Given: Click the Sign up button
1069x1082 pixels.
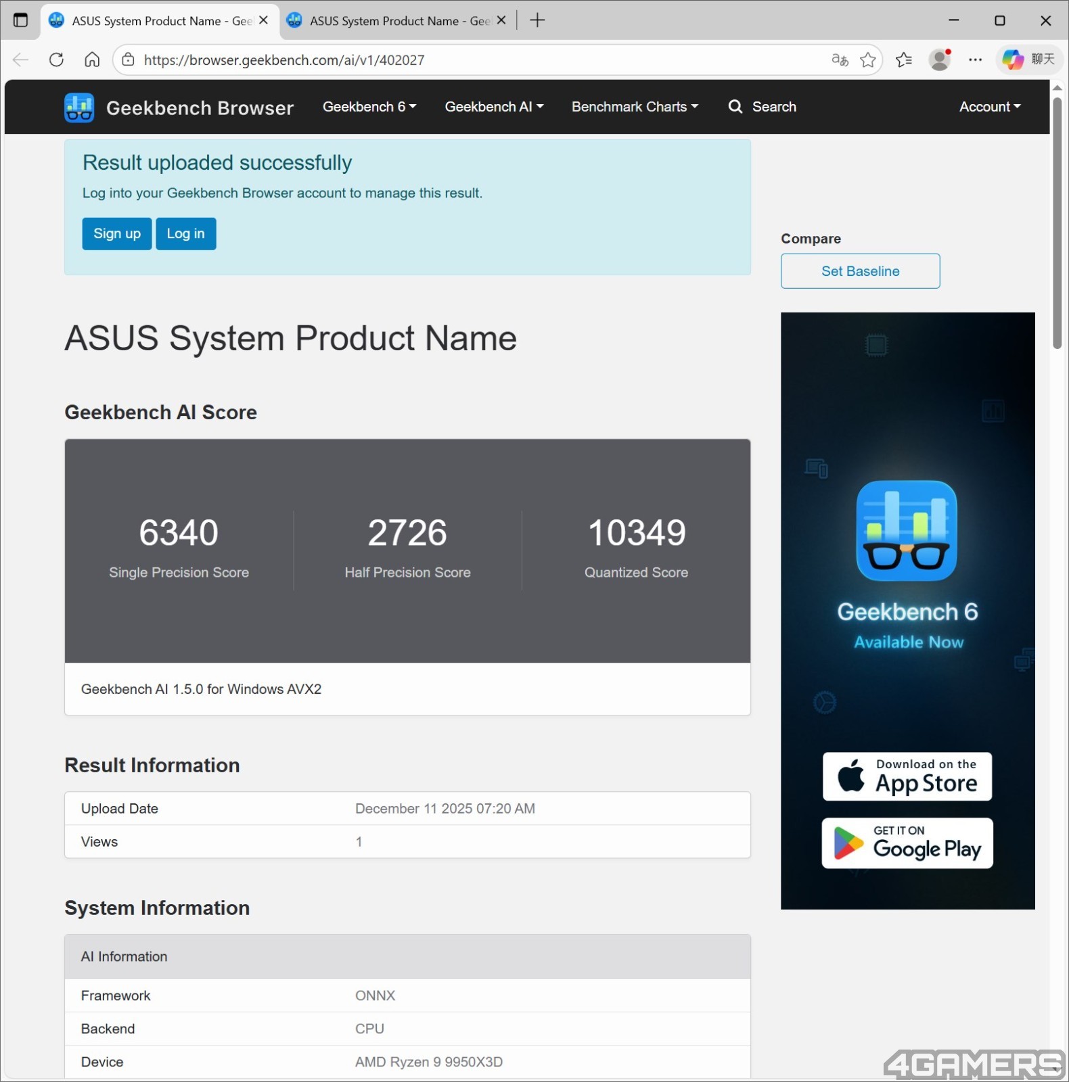Looking at the screenshot, I should pos(117,234).
